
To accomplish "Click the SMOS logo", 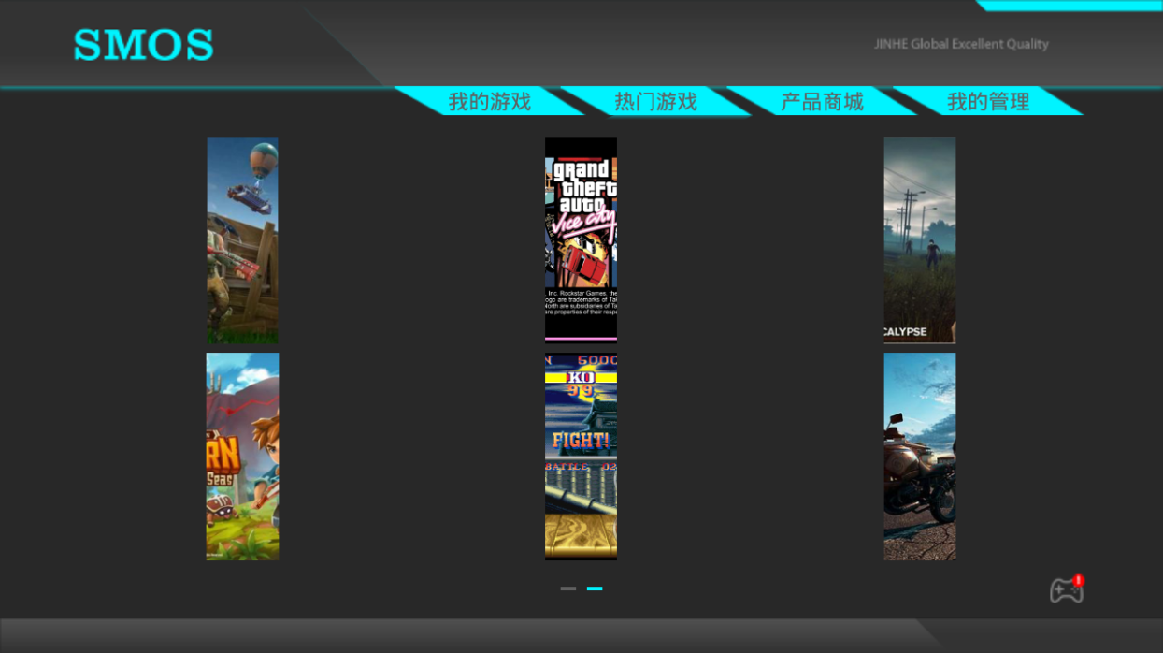I will tap(144, 45).
